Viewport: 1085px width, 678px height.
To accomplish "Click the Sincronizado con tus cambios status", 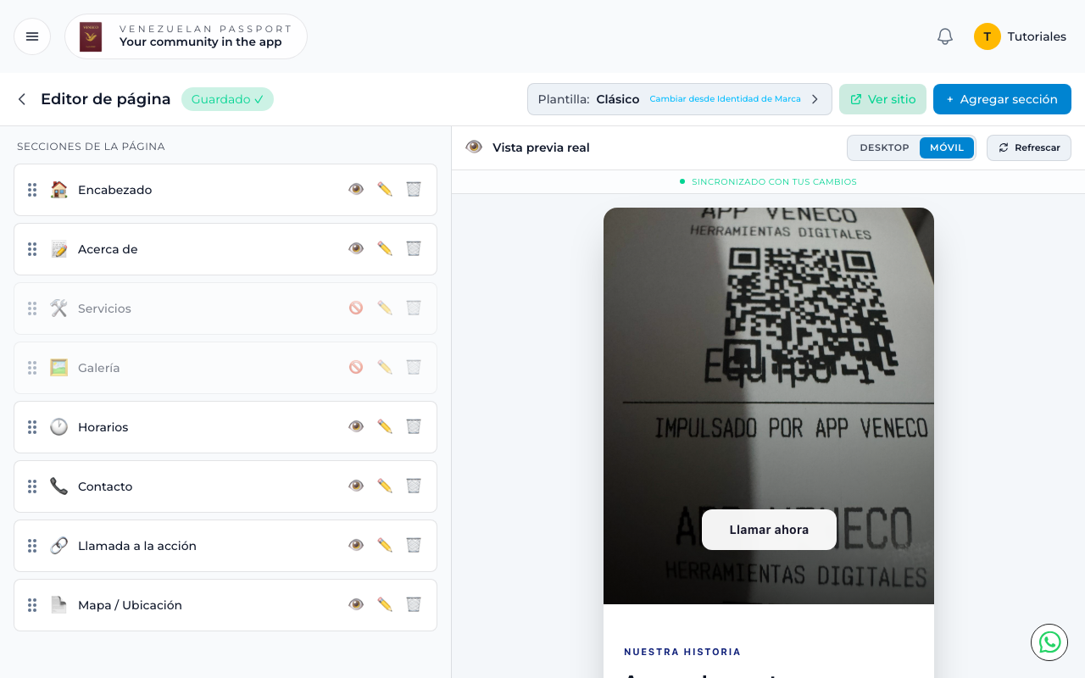I will 768,181.
